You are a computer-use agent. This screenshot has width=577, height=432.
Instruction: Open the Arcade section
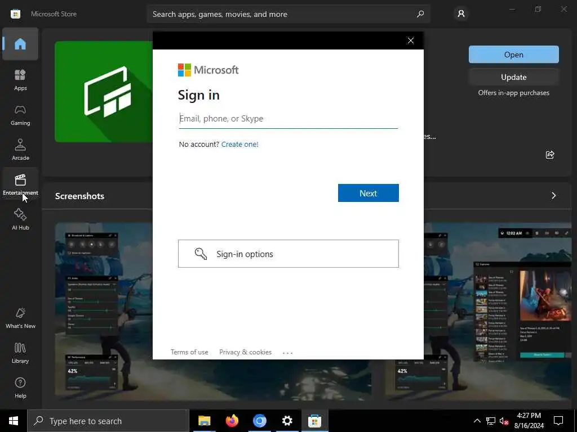20,150
